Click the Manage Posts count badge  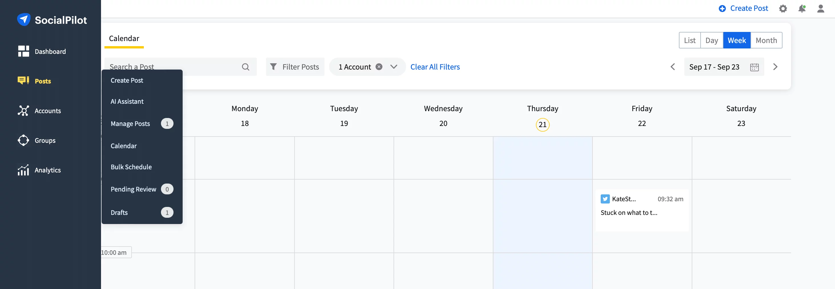click(x=167, y=124)
